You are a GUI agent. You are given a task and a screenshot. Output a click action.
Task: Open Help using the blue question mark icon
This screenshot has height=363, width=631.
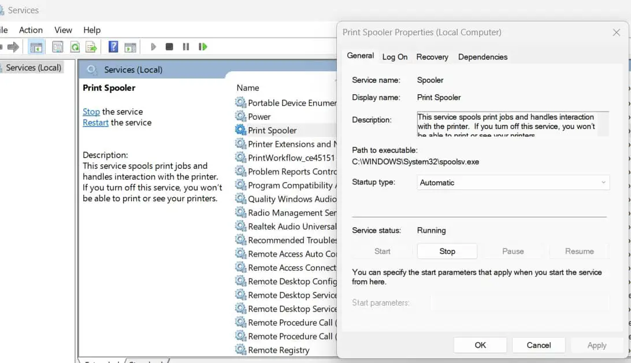[x=113, y=47]
